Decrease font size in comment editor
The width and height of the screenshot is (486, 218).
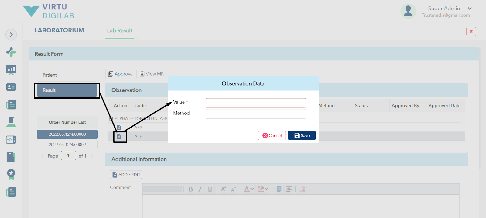click(x=233, y=189)
